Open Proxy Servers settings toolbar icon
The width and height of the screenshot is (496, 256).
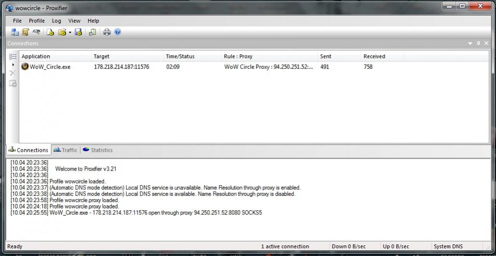point(14,32)
